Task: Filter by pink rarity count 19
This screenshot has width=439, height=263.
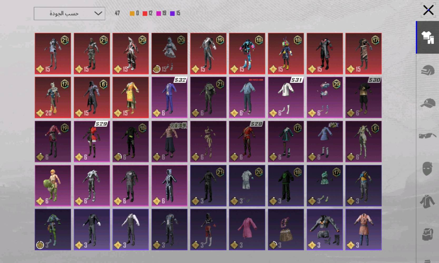Action: point(161,13)
